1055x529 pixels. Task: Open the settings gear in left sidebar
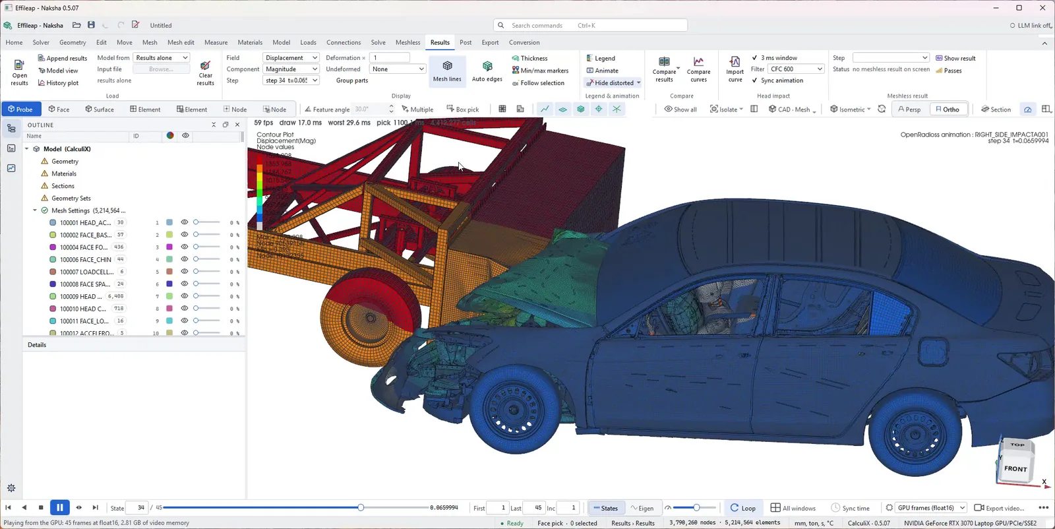[11, 488]
